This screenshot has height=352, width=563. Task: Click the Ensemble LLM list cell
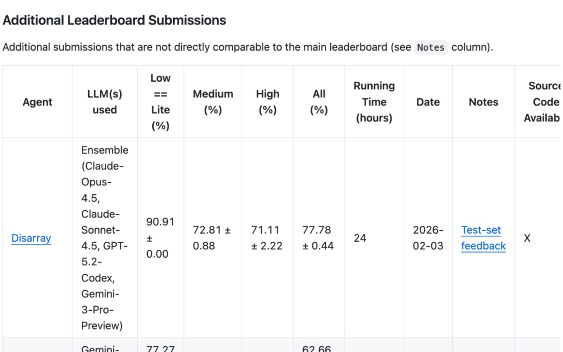[105, 238]
